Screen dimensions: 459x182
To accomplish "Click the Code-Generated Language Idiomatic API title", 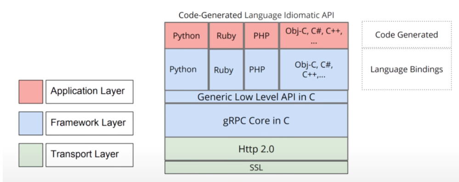I will click(x=256, y=16).
